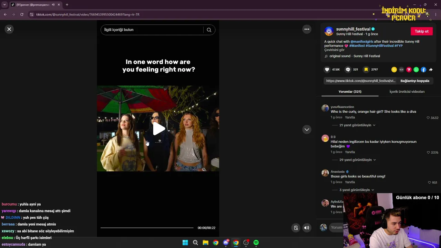Reload the TikTok page
441x248 pixels.
click(22, 14)
